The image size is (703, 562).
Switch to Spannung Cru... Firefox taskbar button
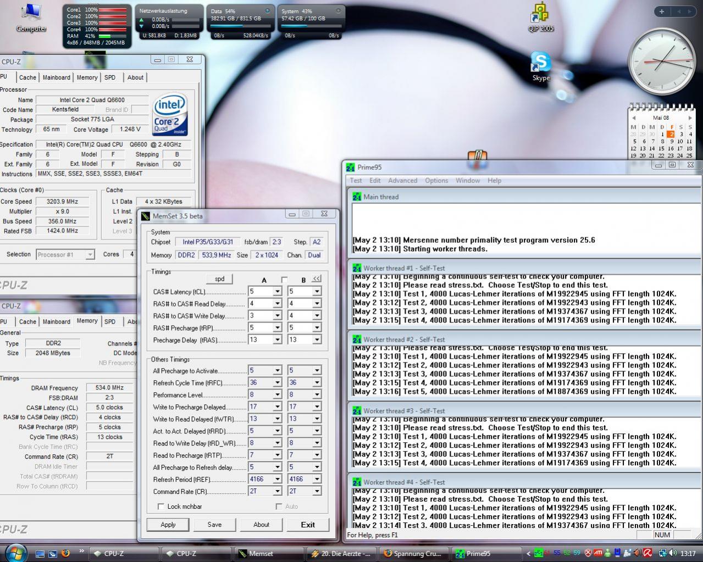click(414, 554)
